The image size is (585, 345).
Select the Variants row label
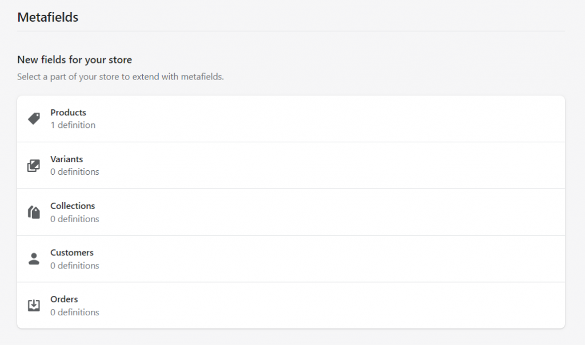[66, 159]
